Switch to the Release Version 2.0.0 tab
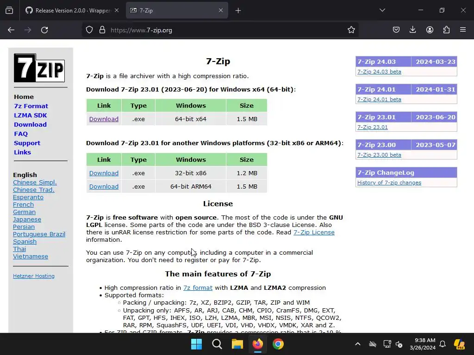The height and width of the screenshot is (355, 474). pos(73,11)
